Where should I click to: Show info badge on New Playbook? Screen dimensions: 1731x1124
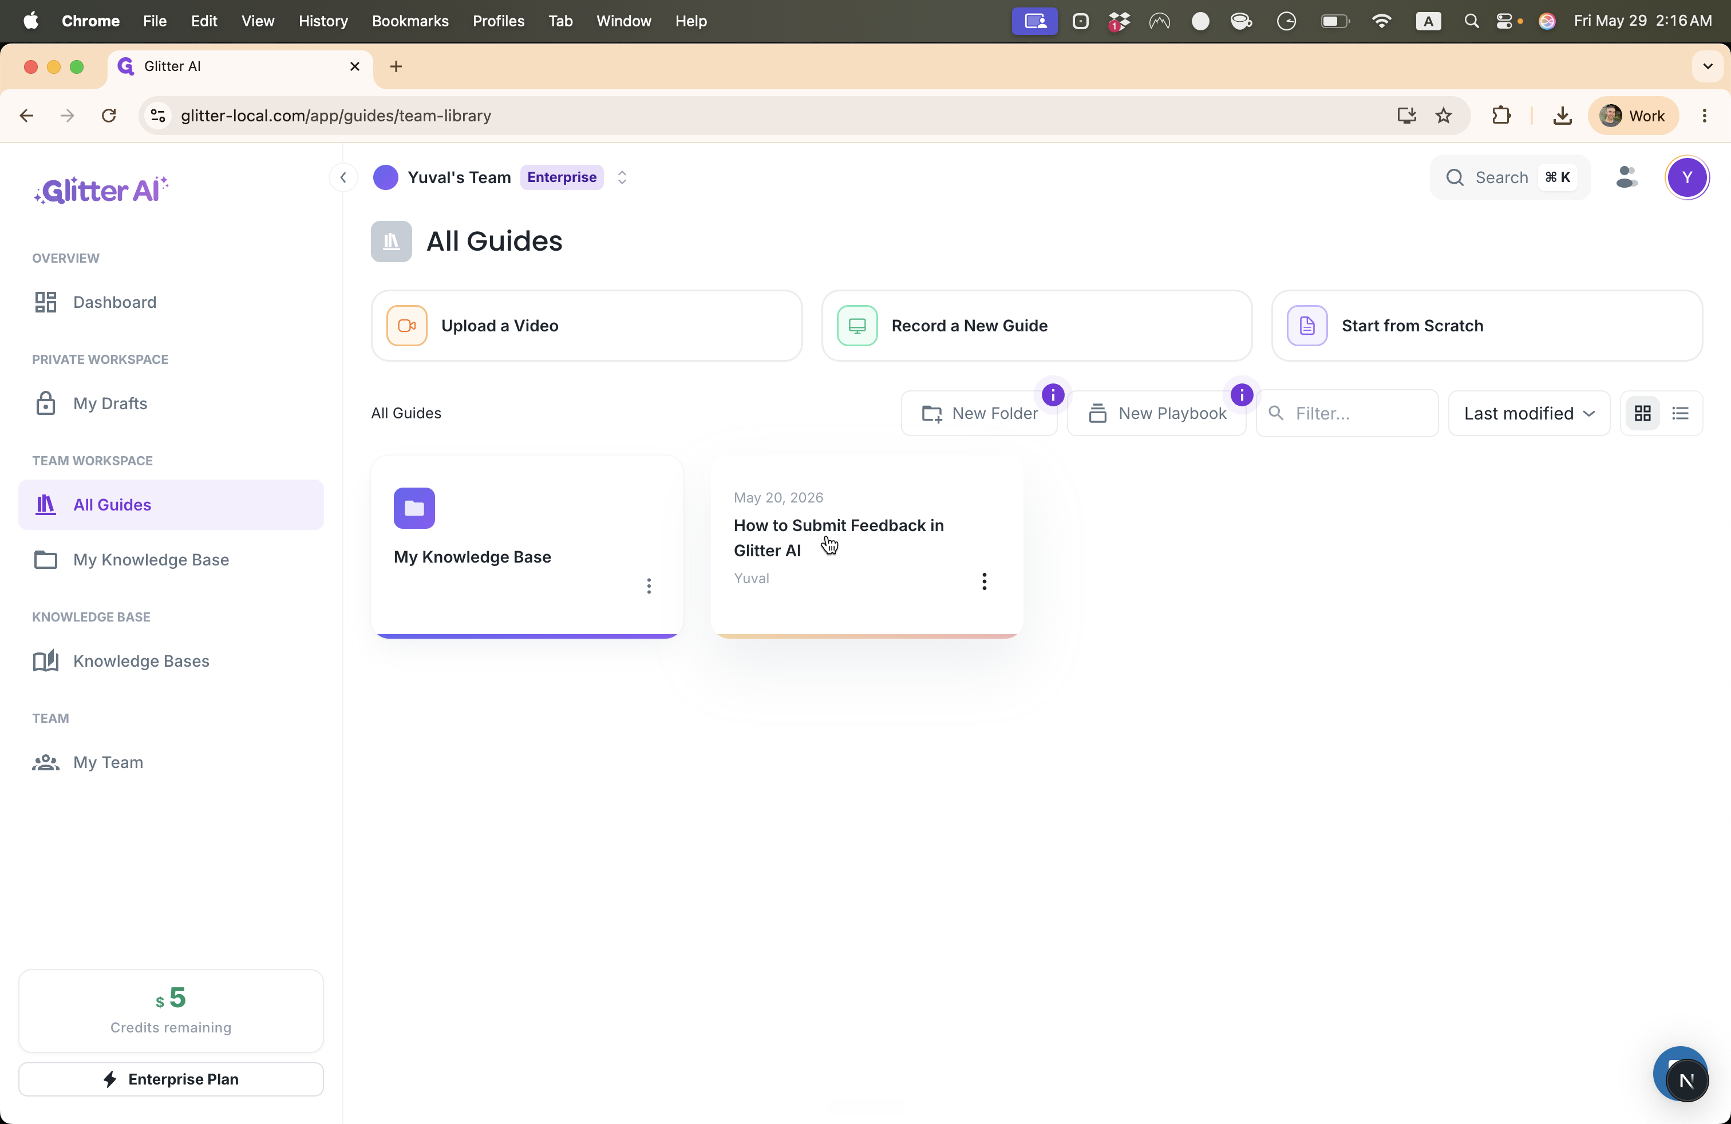pyautogui.click(x=1242, y=395)
